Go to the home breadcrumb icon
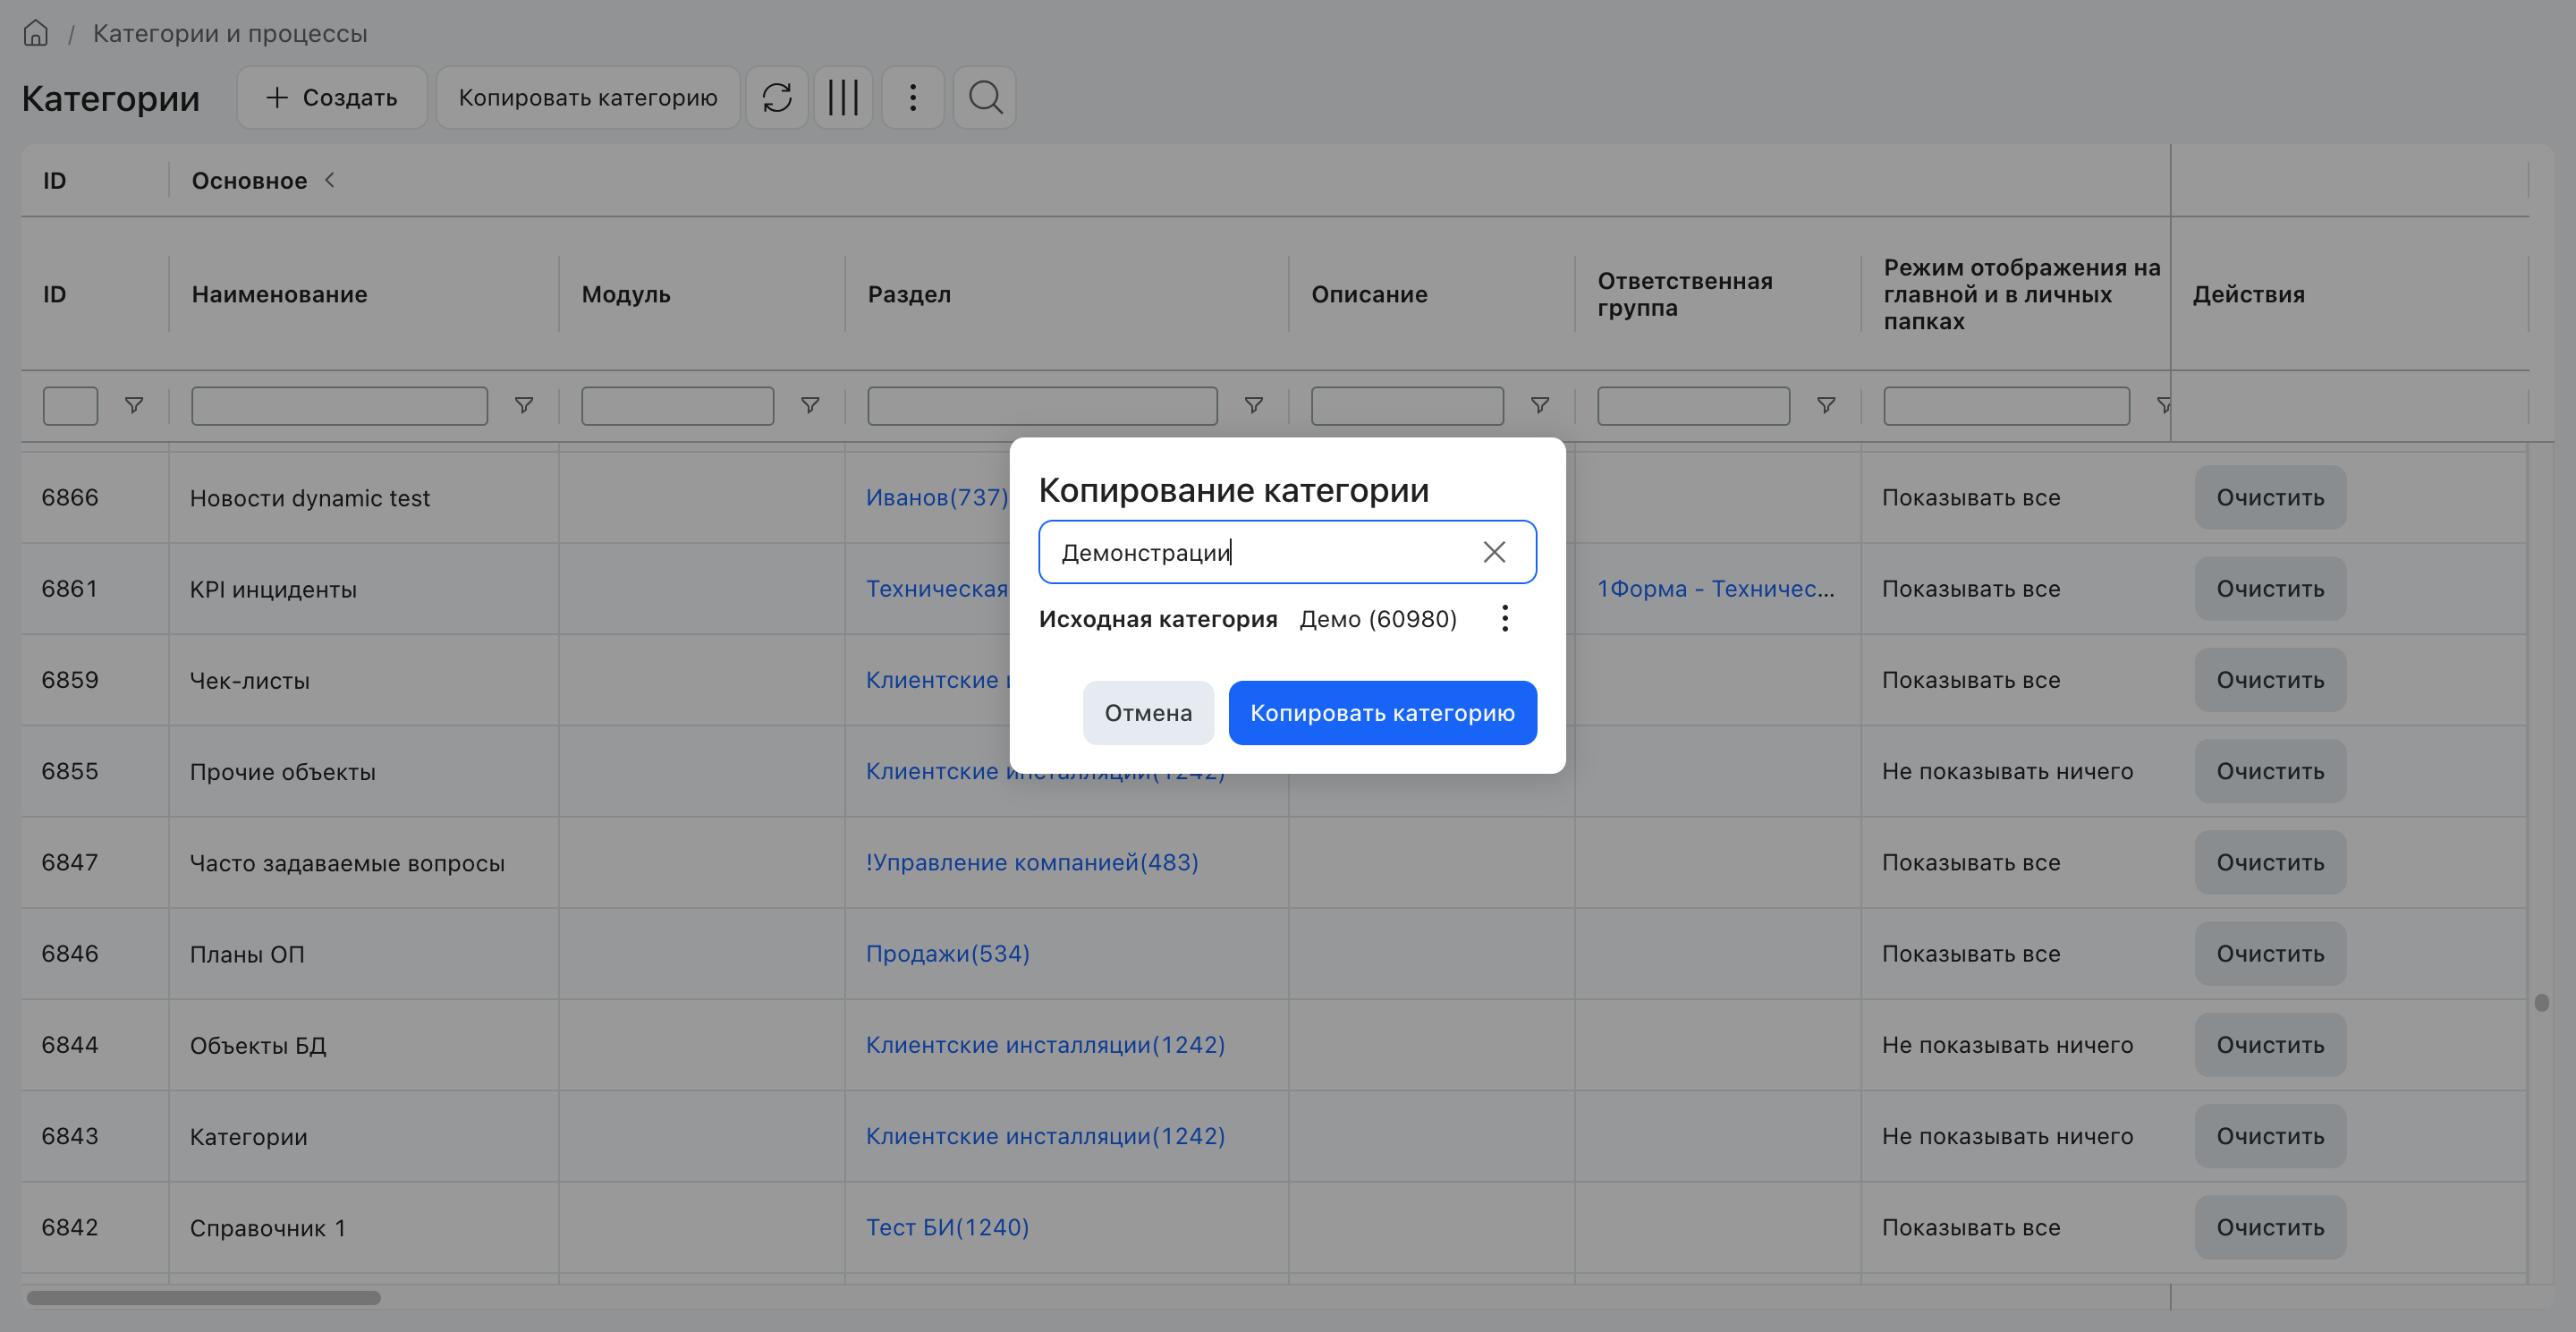 pos(36,33)
